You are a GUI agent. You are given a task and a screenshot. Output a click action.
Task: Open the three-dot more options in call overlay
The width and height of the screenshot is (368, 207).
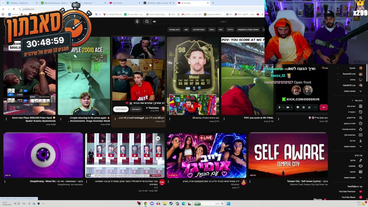[315, 107]
